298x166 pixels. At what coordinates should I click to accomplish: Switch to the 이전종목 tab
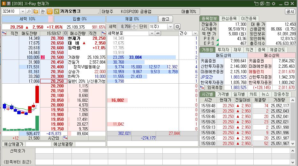coord(249,18)
